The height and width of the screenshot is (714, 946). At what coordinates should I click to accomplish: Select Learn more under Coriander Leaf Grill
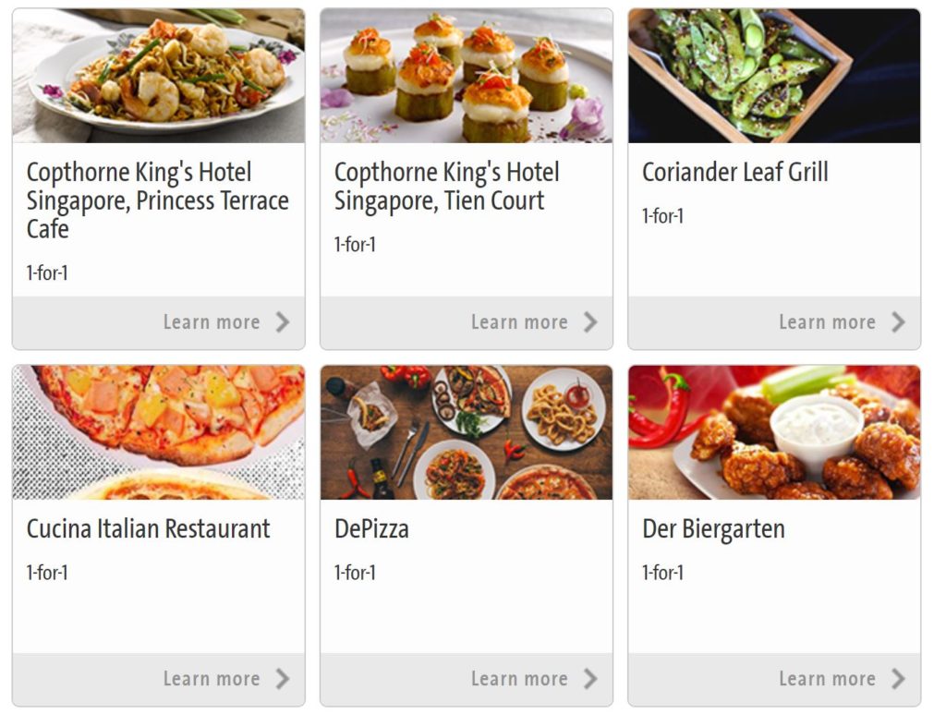tap(827, 322)
